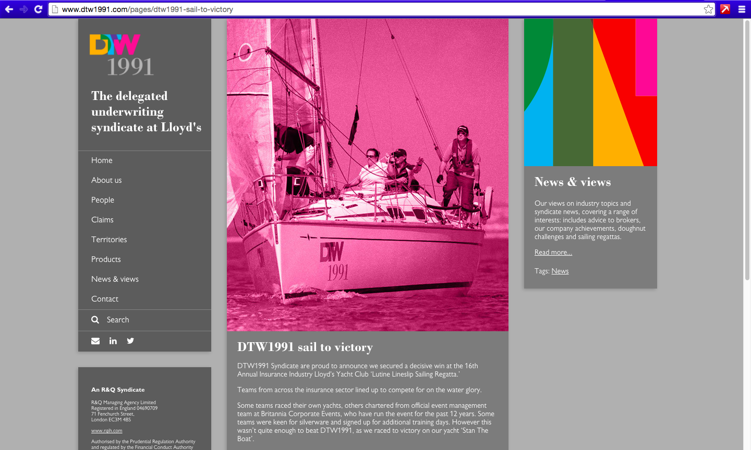Click the pink sailing yacht photo
The height and width of the screenshot is (450, 751).
(x=368, y=175)
